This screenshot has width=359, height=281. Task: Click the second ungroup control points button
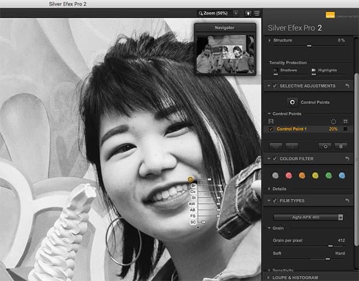click(292, 146)
